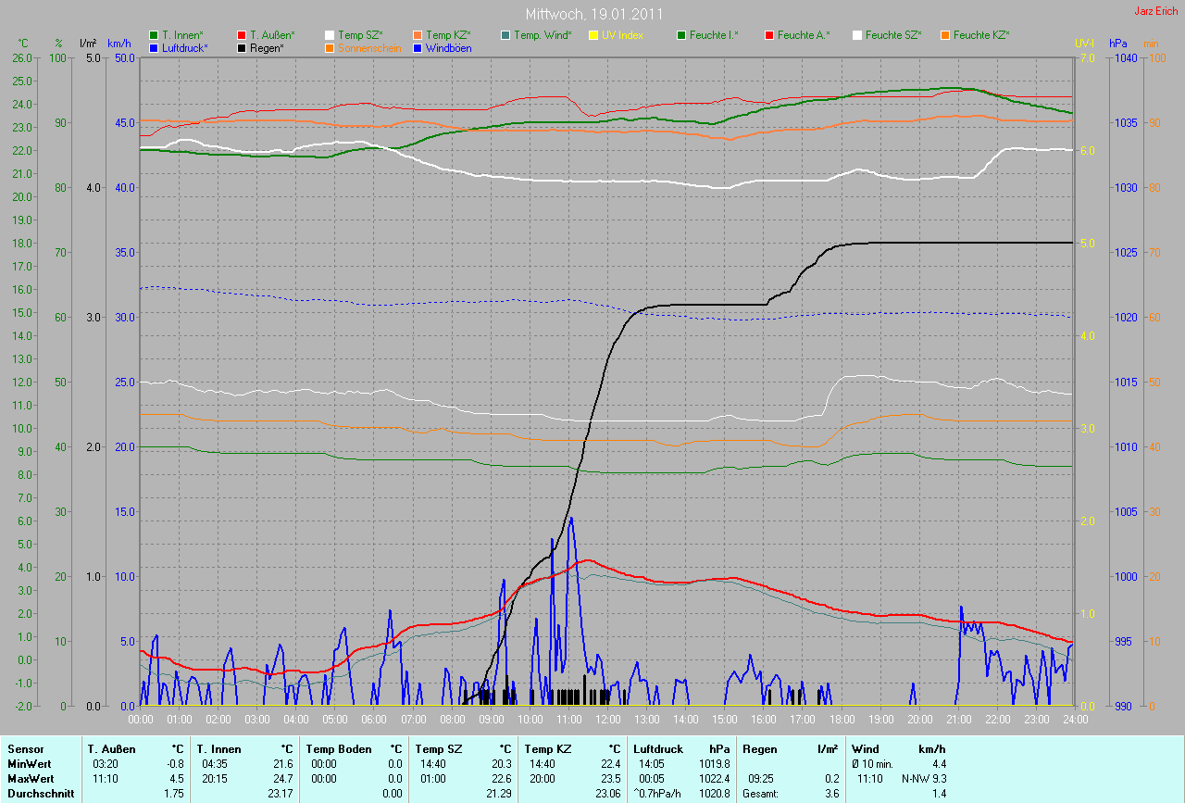The width and height of the screenshot is (1185, 803).
Task: Click the wind direction 'N-NW'
Action: pos(916,779)
